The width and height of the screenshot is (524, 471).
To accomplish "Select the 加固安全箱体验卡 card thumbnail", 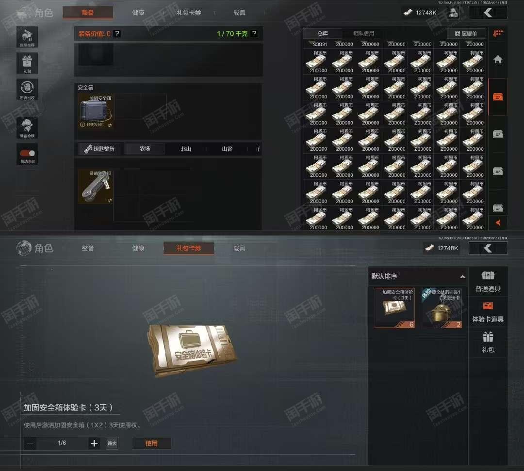I will [x=394, y=308].
